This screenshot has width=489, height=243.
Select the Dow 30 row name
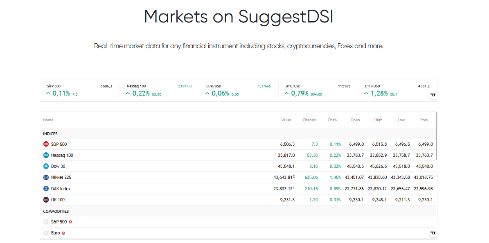tap(58, 167)
